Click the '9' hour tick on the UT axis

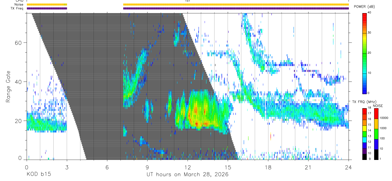pyautogui.click(x=147, y=167)
